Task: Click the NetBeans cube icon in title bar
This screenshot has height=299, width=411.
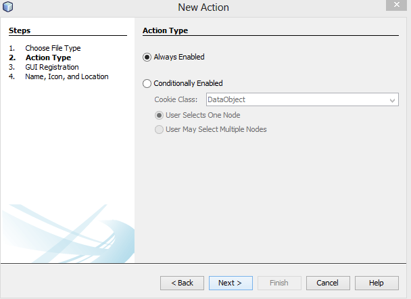Action: (x=8, y=7)
